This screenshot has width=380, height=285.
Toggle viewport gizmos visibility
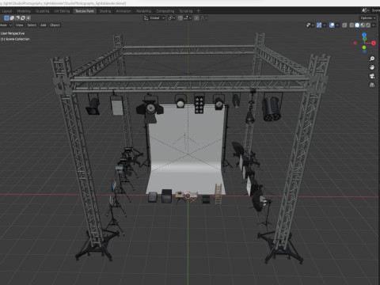pyautogui.click(x=319, y=25)
